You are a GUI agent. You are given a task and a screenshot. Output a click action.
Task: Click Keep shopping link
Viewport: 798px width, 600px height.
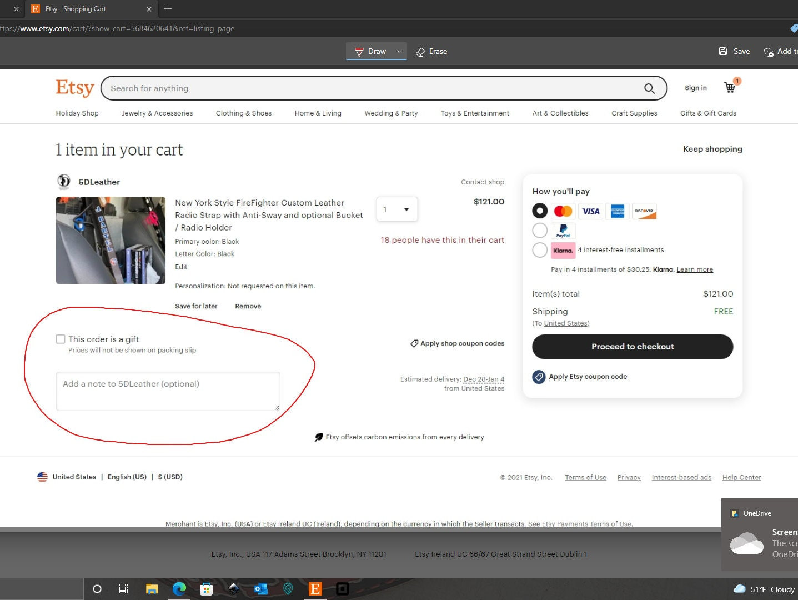click(712, 149)
